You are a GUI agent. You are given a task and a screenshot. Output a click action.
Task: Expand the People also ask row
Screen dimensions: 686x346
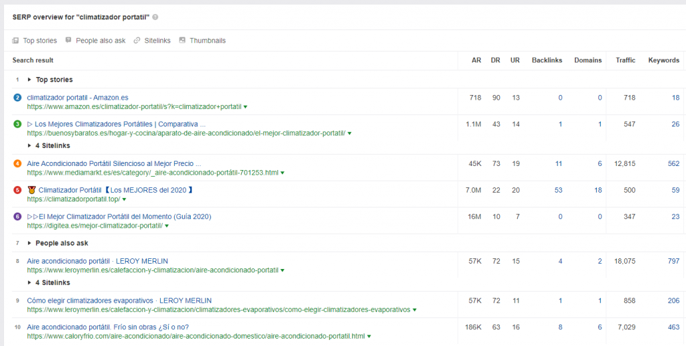coord(29,244)
